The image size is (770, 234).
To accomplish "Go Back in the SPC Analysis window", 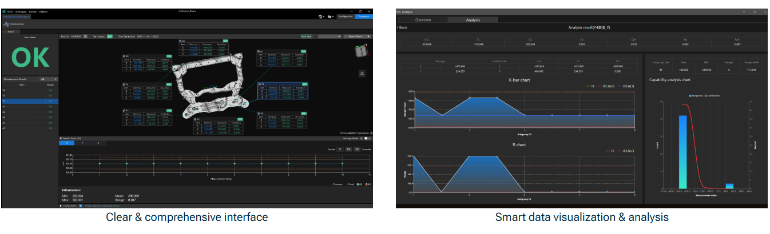I will point(402,27).
